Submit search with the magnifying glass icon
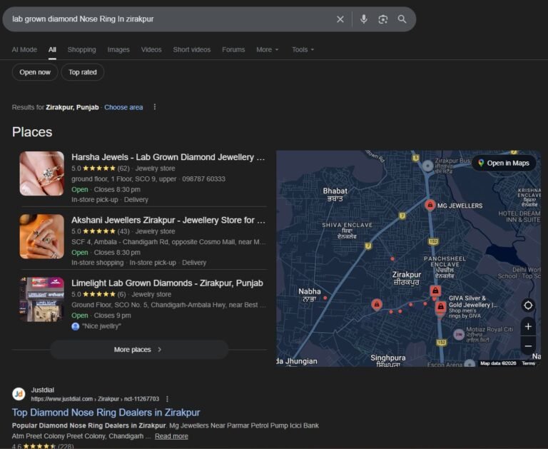 (x=402, y=19)
